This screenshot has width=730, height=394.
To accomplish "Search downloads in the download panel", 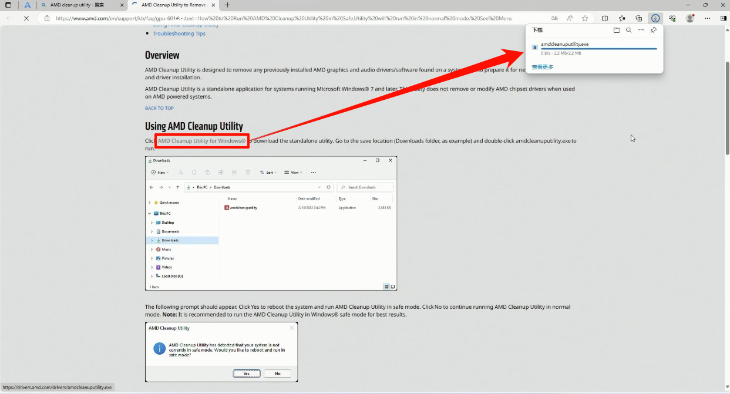I will tap(628, 30).
